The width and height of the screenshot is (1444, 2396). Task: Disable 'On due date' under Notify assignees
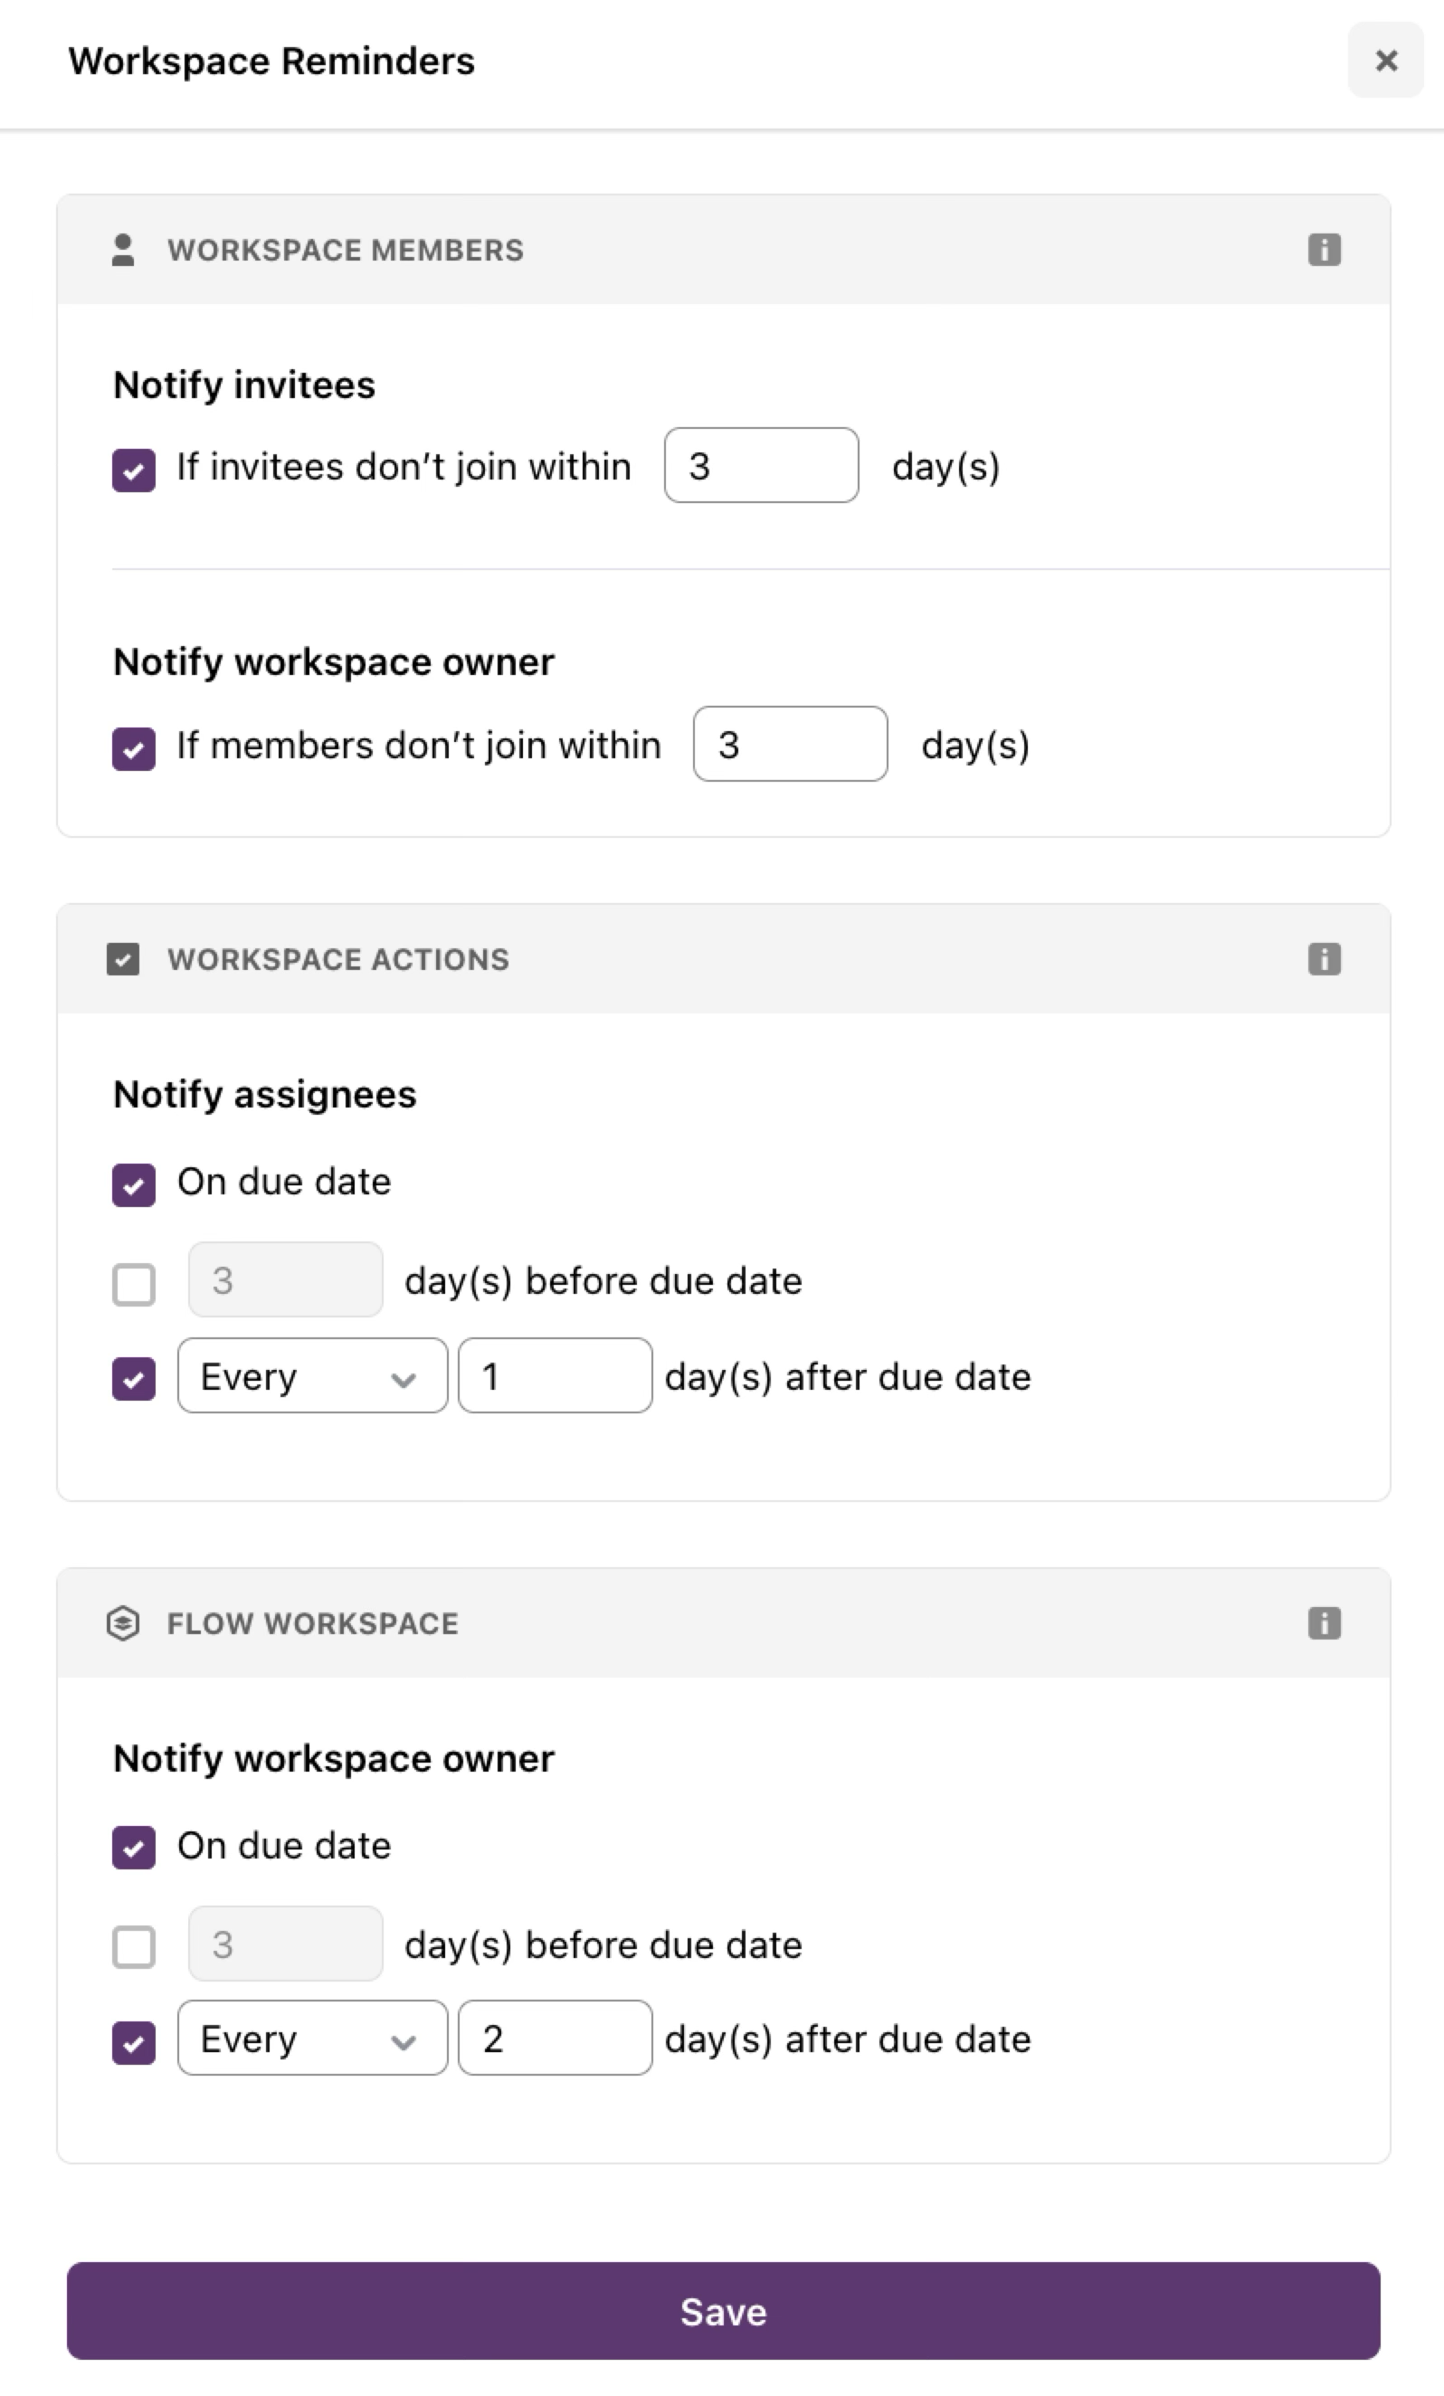[134, 1185]
